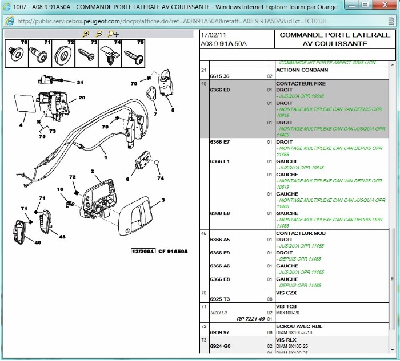Select part thumbnail 72 nut with washer
This screenshot has height=361, width=400.
tap(63, 54)
